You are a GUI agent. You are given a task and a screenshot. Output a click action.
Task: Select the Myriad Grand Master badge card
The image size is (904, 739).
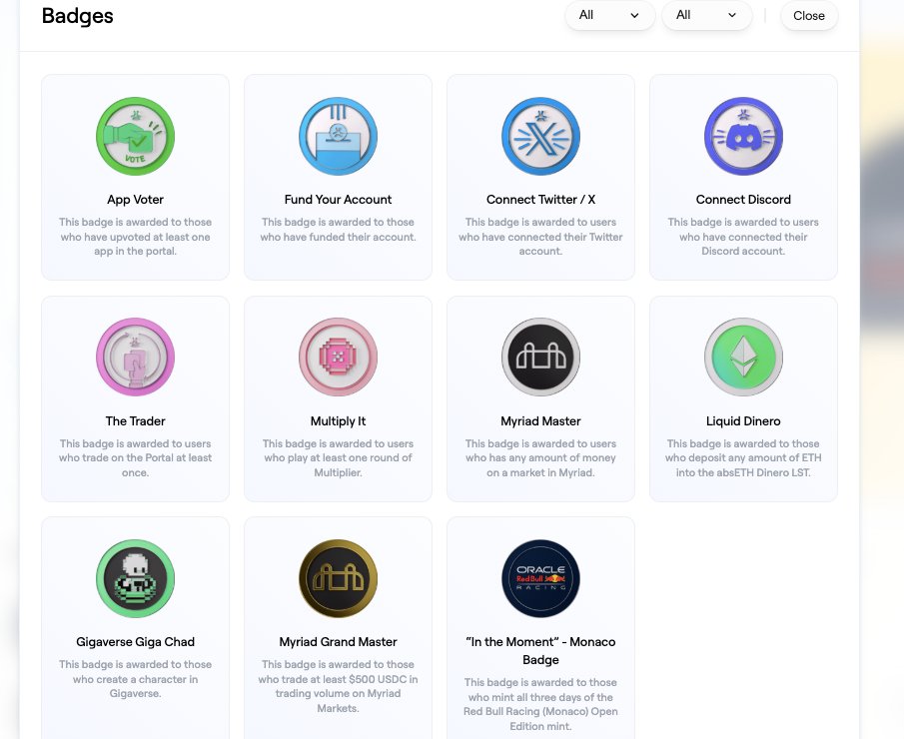point(338,626)
